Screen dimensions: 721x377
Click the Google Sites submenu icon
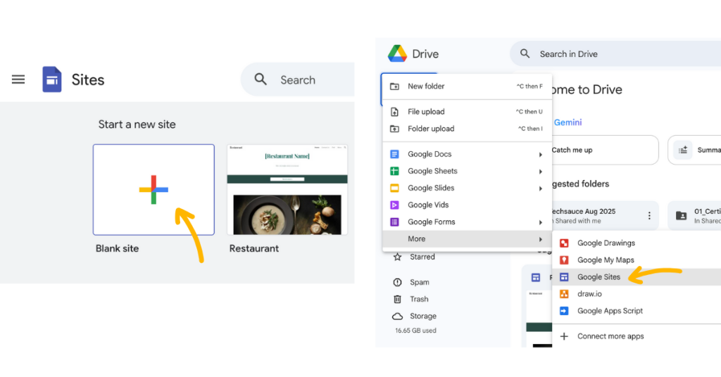564,277
